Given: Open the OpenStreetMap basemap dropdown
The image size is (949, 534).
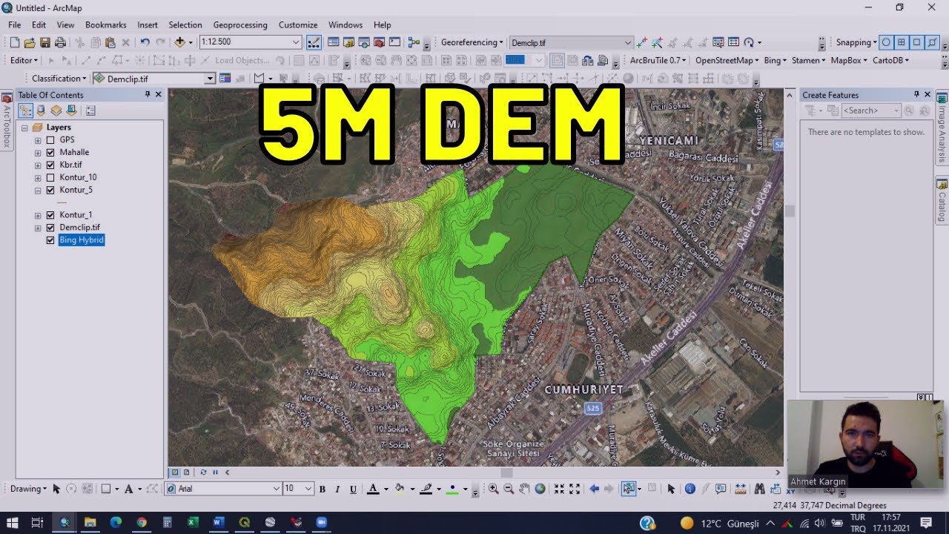Looking at the screenshot, I should [x=727, y=60].
